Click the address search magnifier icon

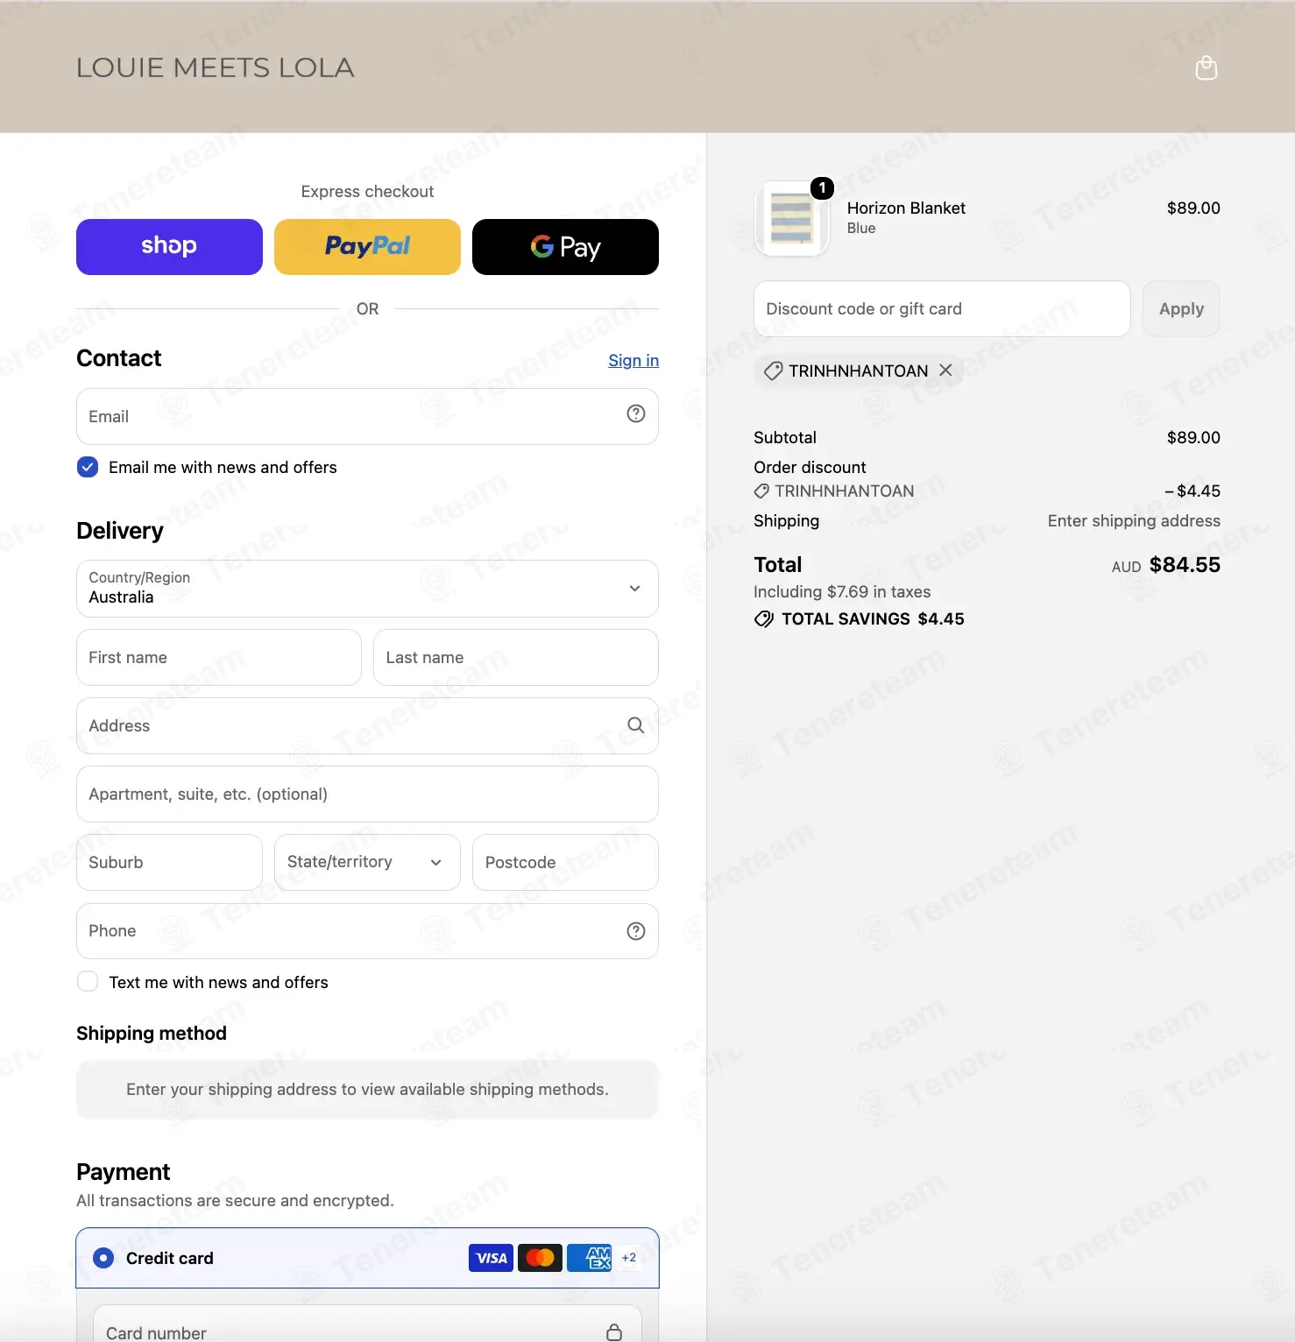636,725
